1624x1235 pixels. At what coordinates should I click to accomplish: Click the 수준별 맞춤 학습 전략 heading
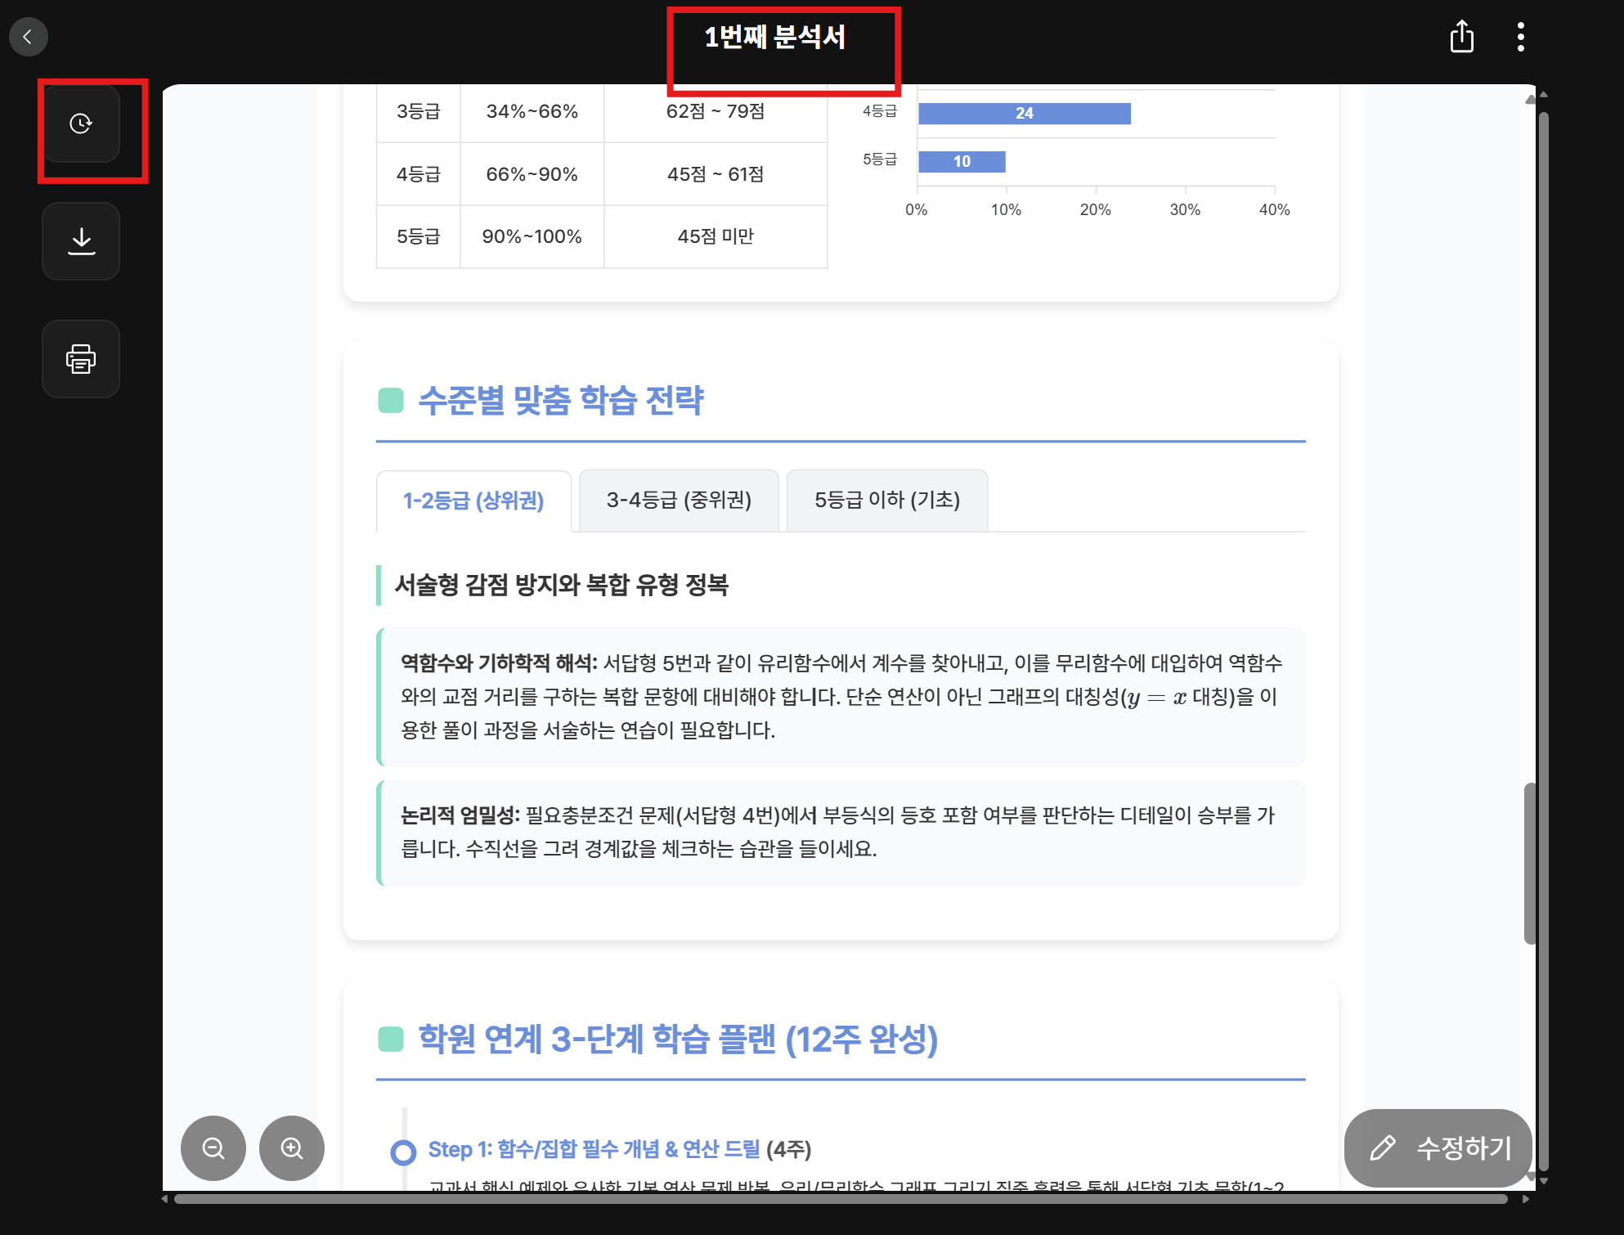561,400
